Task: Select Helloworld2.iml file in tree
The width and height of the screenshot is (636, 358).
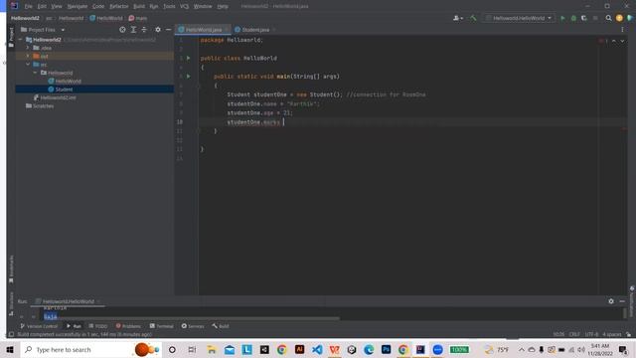Action: point(55,97)
